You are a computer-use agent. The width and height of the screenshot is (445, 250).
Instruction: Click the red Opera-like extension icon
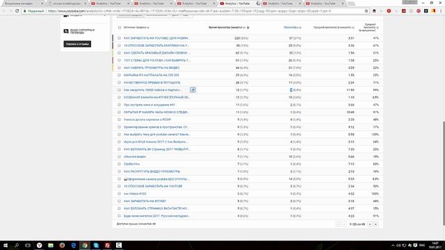pyautogui.click(x=389, y=11)
